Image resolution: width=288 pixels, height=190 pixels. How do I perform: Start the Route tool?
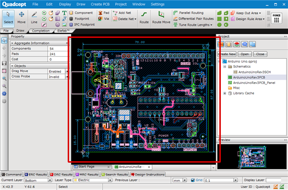(x=144, y=18)
